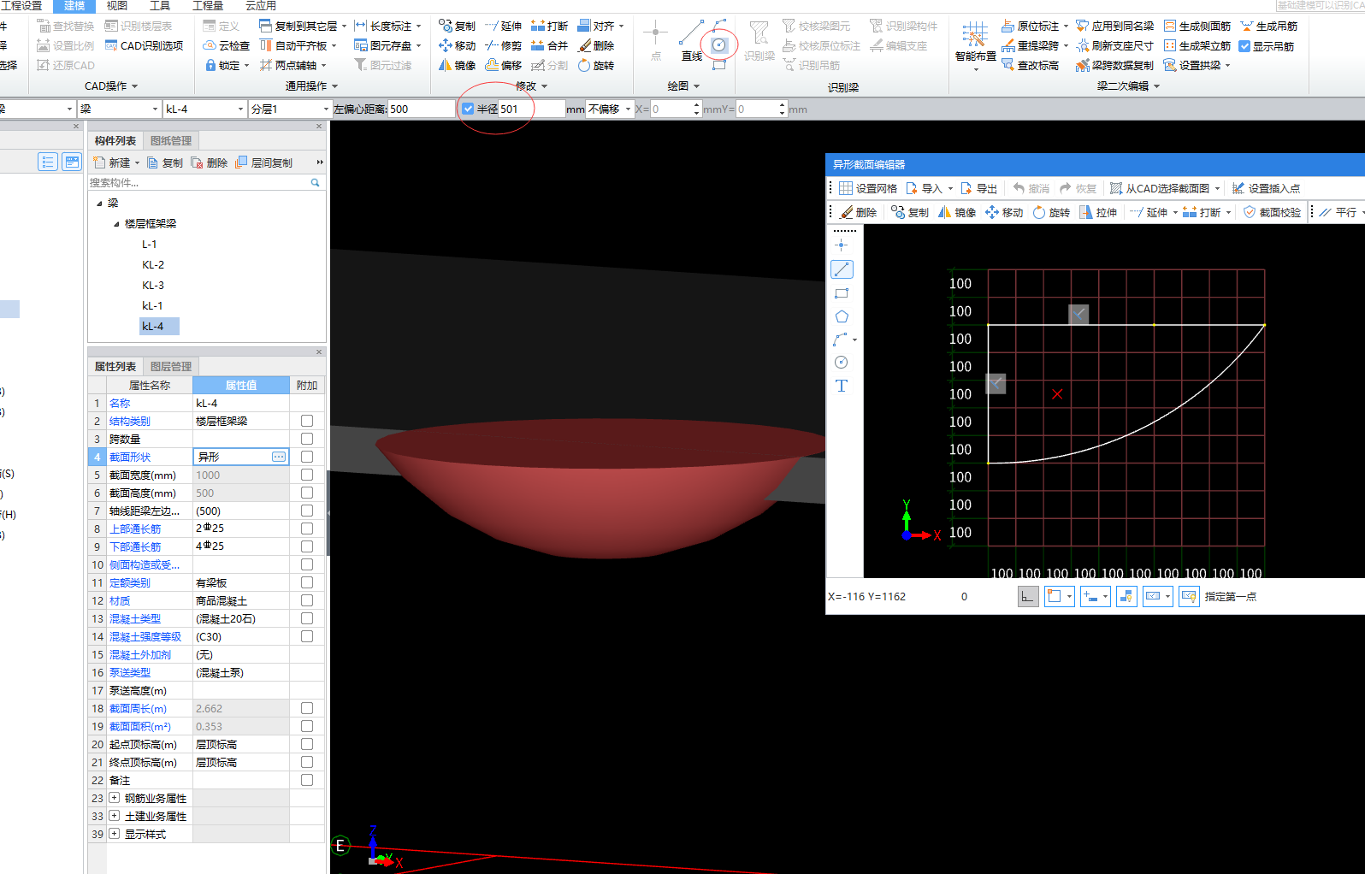Select the point tool in section editor
The height and width of the screenshot is (874, 1365).
[842, 245]
